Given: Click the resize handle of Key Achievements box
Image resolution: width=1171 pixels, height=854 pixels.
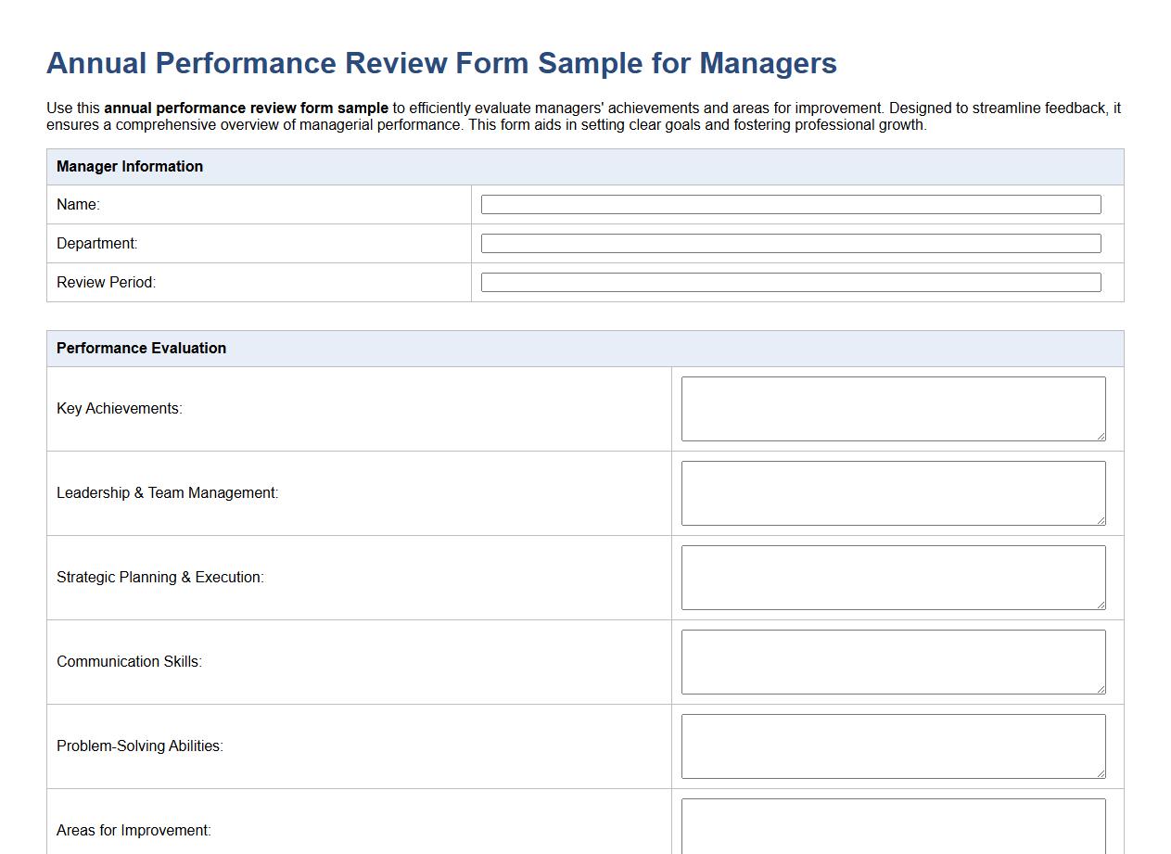Looking at the screenshot, I should coord(1101,437).
